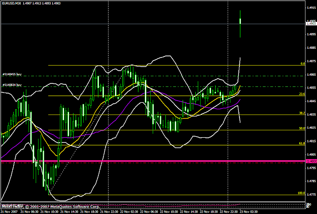
Task: Select the thick pink horizontal line
Action: click(x=153, y=161)
